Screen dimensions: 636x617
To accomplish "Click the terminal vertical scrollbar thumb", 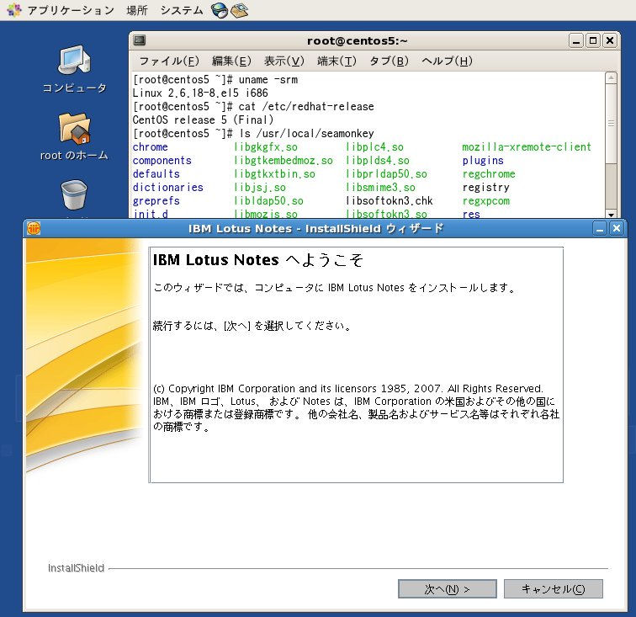I will pyautogui.click(x=611, y=124).
